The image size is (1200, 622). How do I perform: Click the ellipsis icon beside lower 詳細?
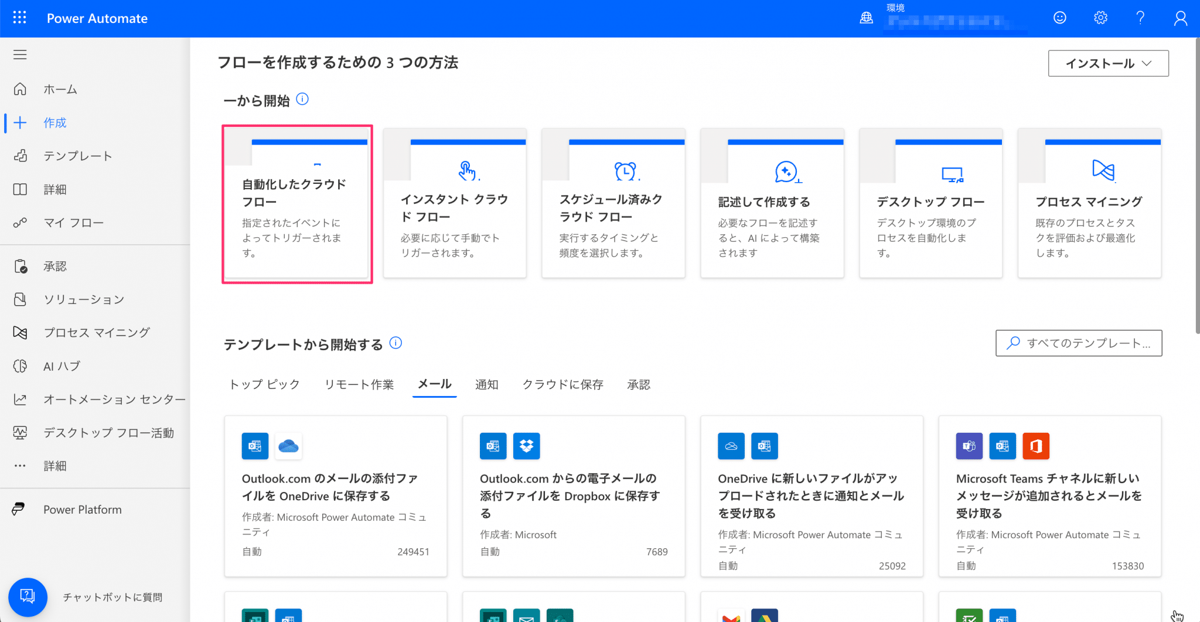click(x=20, y=466)
